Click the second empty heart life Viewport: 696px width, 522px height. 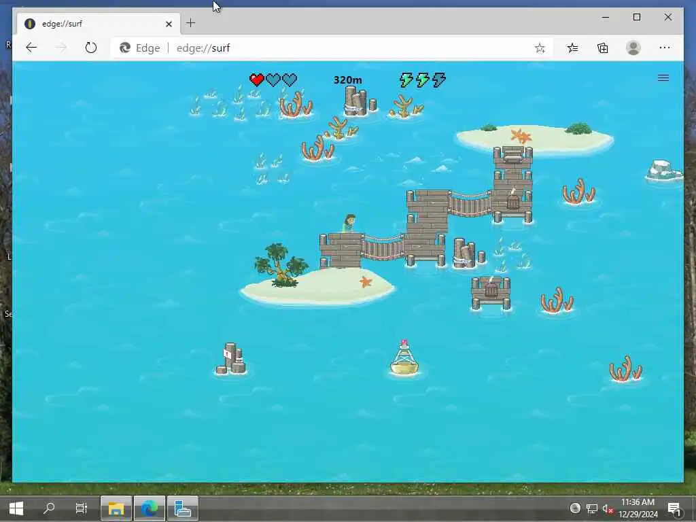click(x=273, y=80)
